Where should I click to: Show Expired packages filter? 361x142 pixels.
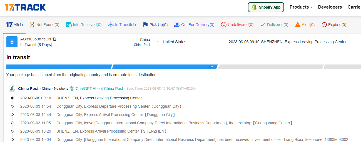pos(333,25)
